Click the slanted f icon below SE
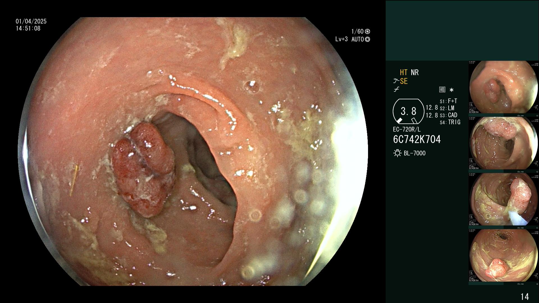Screen dimensions: 539x303 (x=396, y=89)
